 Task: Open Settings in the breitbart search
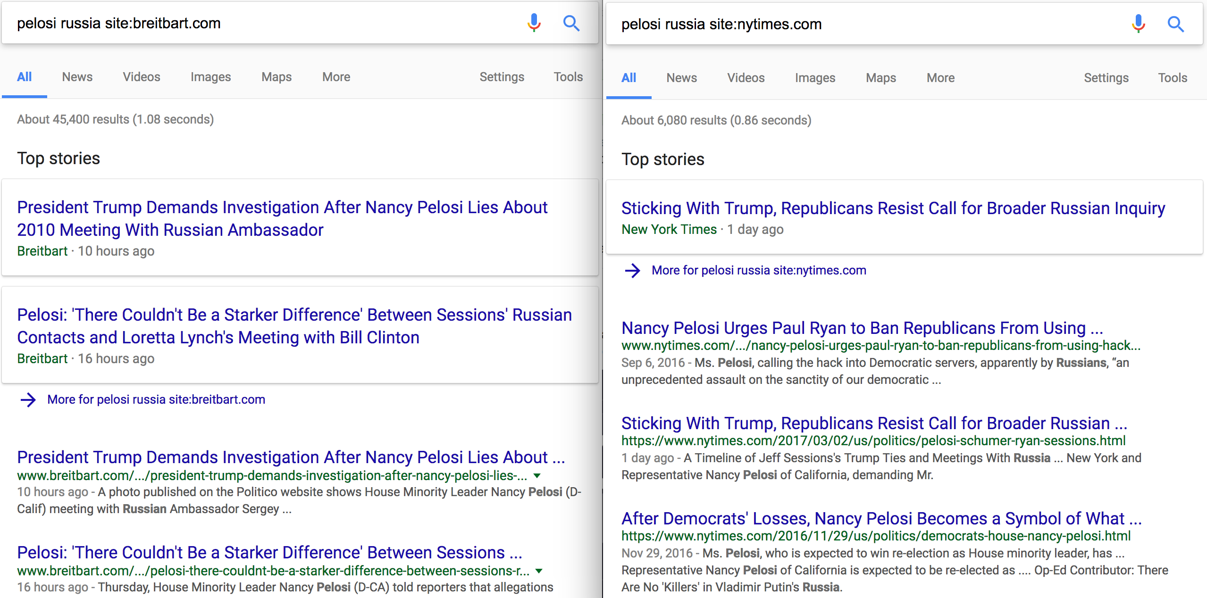[x=502, y=77]
